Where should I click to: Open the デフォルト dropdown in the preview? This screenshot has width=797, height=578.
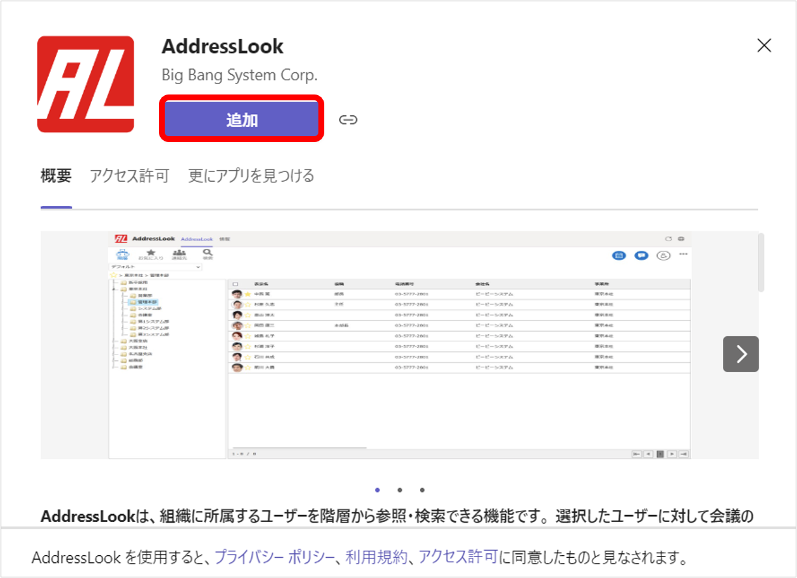(156, 267)
